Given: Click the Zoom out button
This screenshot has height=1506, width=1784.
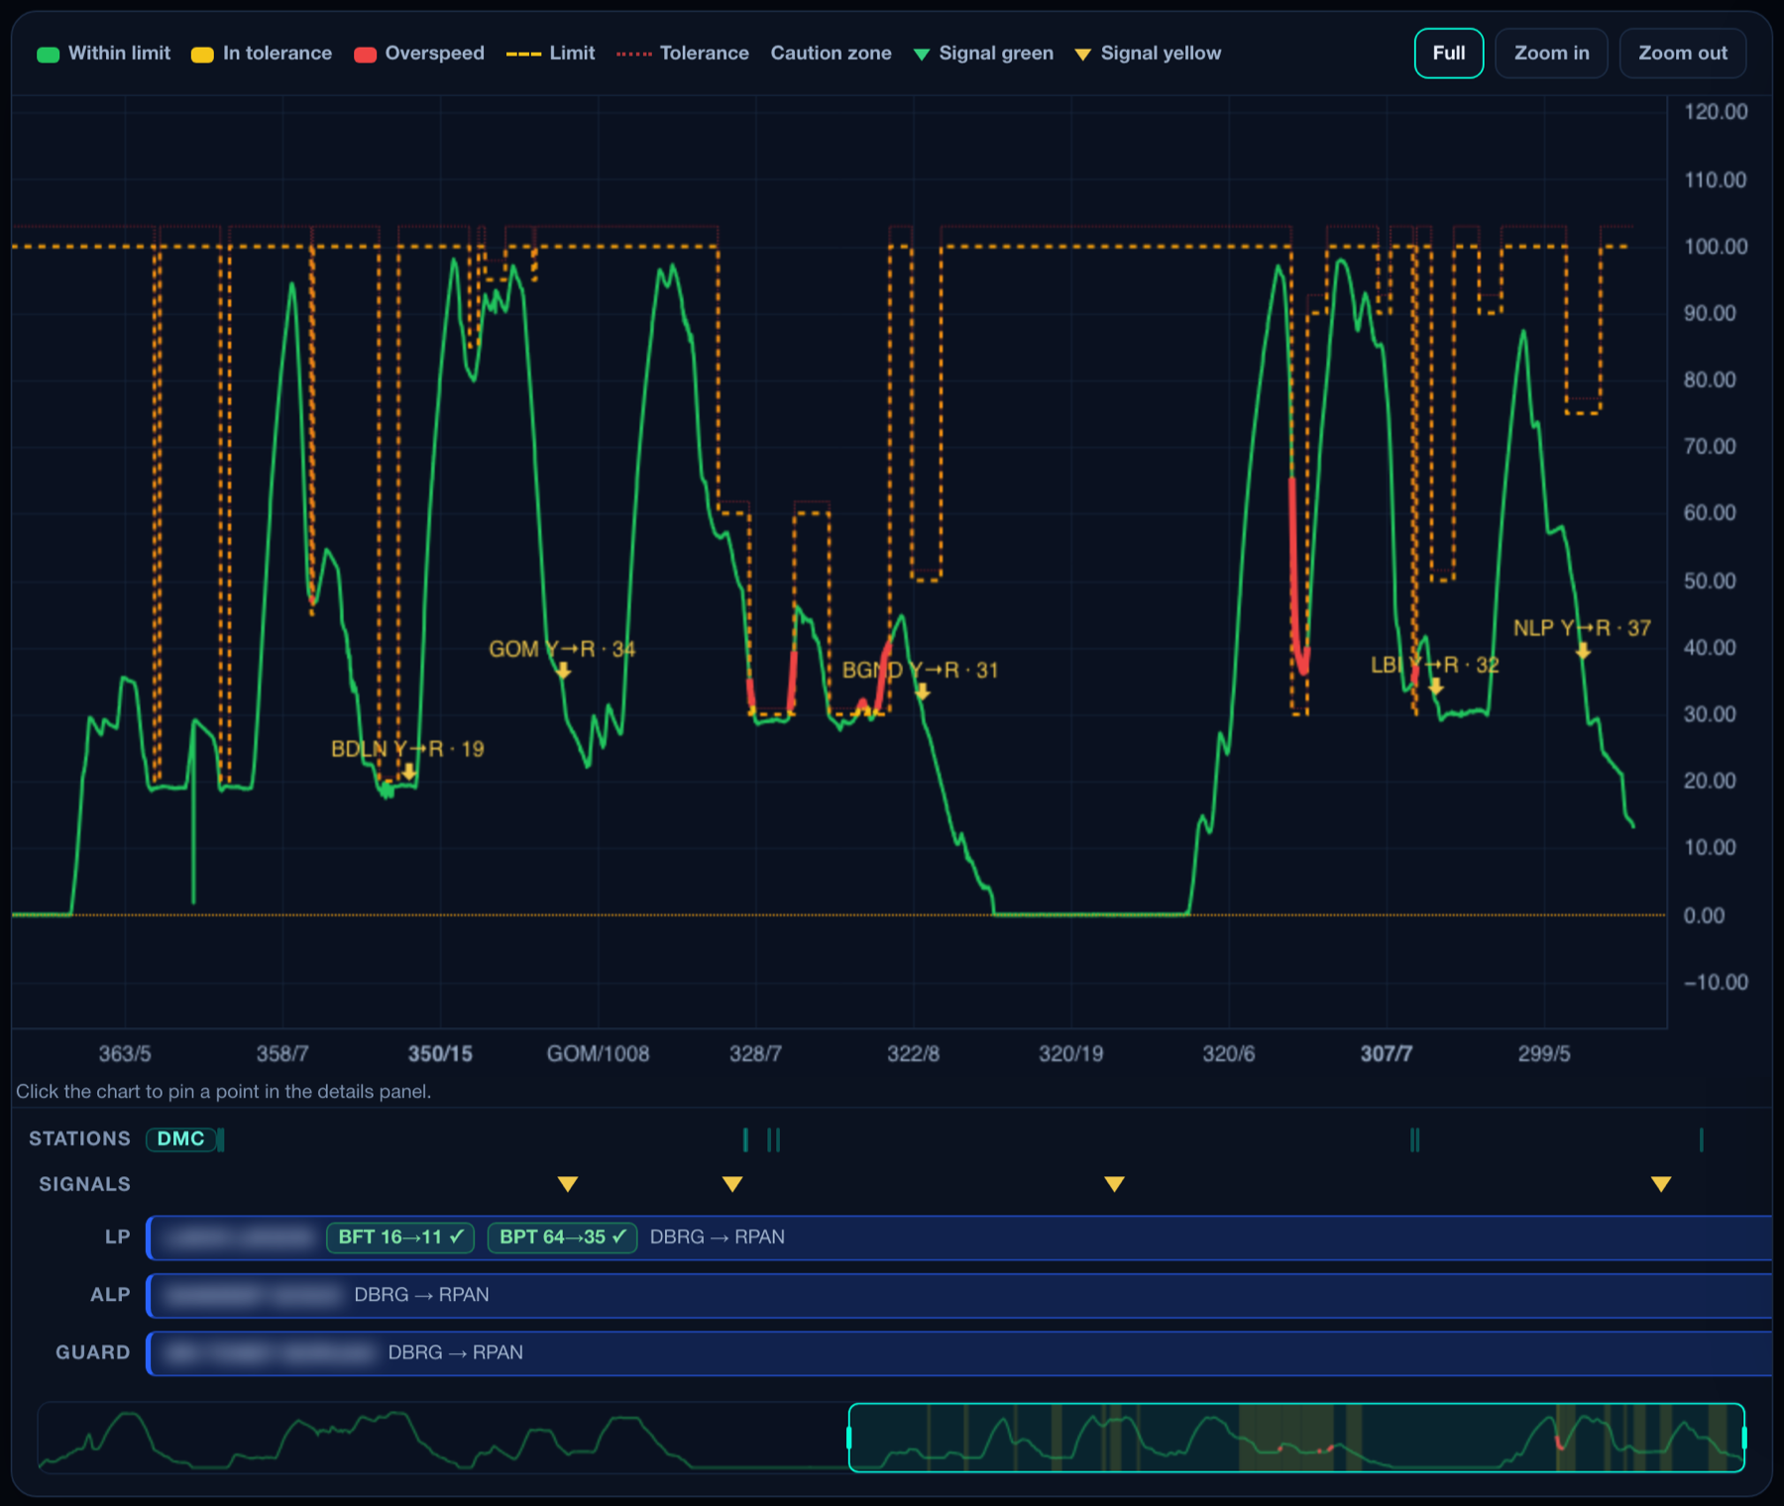Looking at the screenshot, I should point(1682,54).
